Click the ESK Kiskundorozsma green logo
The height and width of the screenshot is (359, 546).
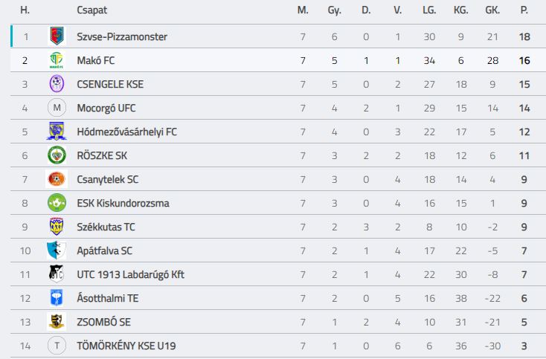point(57,203)
